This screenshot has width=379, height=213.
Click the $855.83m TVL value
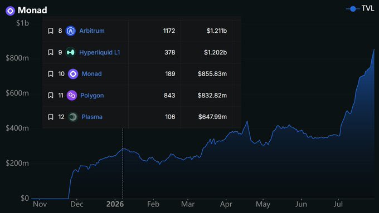click(x=212, y=74)
